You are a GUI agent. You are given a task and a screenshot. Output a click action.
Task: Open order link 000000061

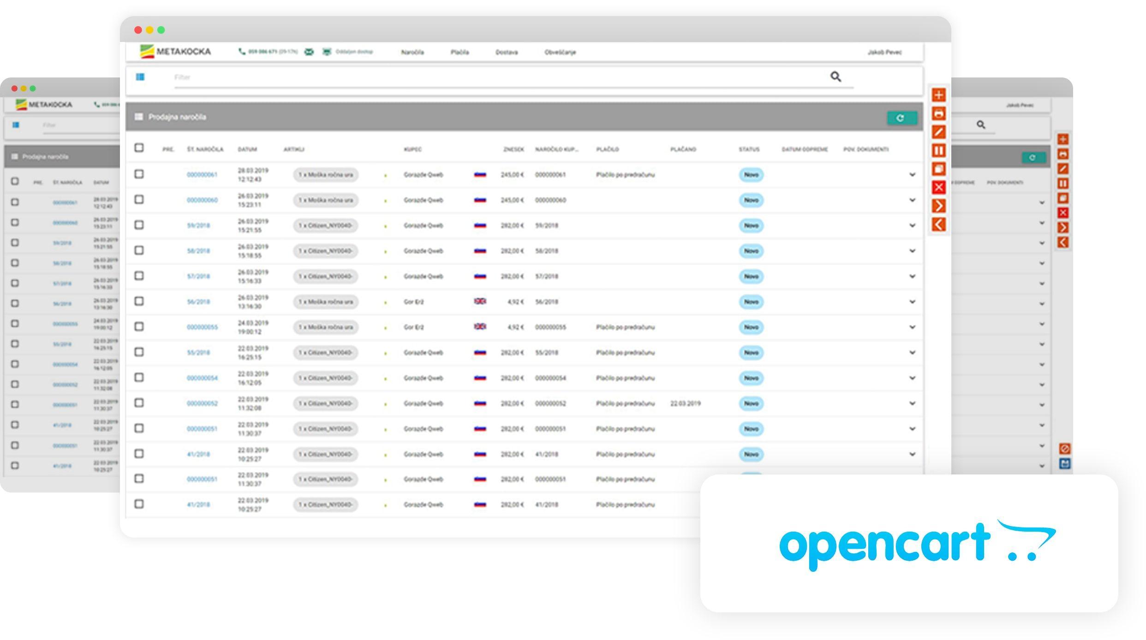click(x=202, y=175)
